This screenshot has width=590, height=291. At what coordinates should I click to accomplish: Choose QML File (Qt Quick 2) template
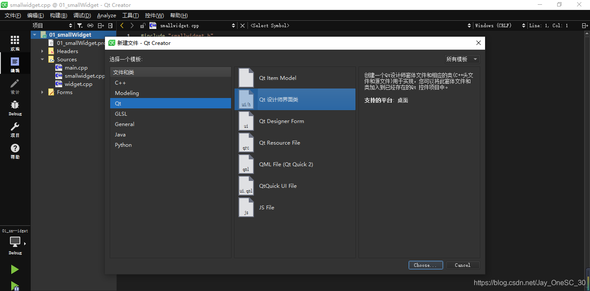(295, 164)
